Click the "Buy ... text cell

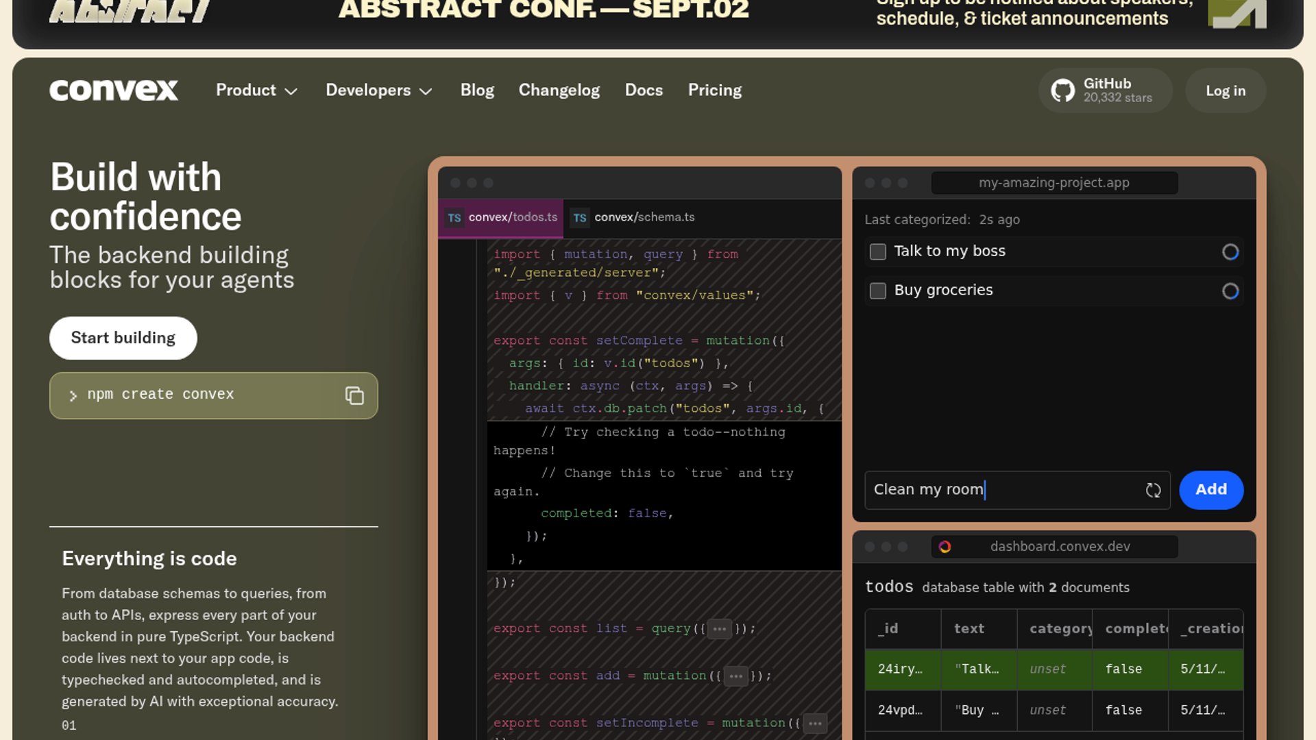point(979,711)
